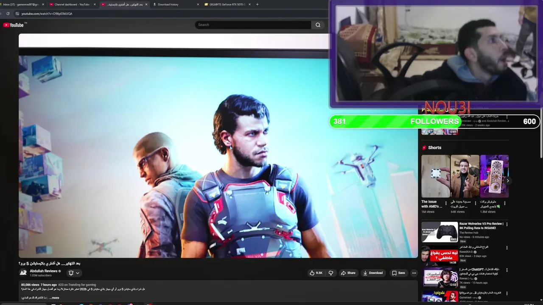Show next Shorts with the right arrow
Viewport: 543px width, 305px height.
tap(507, 181)
